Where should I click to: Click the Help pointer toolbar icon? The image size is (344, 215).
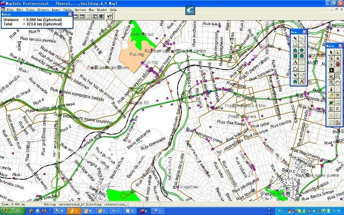[x=109, y=16]
